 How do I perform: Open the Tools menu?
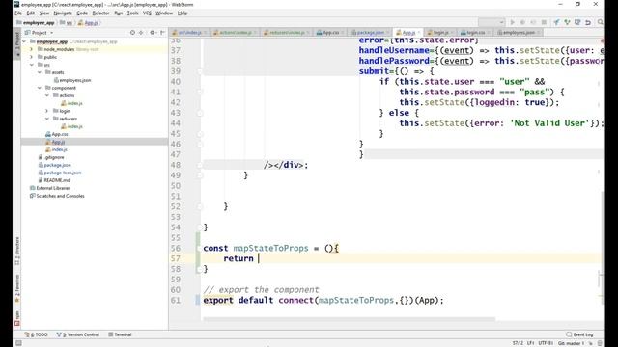pos(132,13)
